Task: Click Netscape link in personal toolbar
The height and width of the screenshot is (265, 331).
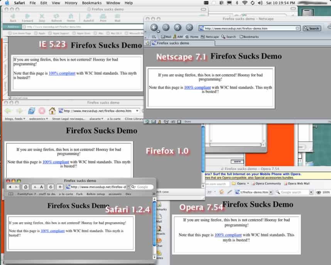Action: tap(209, 37)
